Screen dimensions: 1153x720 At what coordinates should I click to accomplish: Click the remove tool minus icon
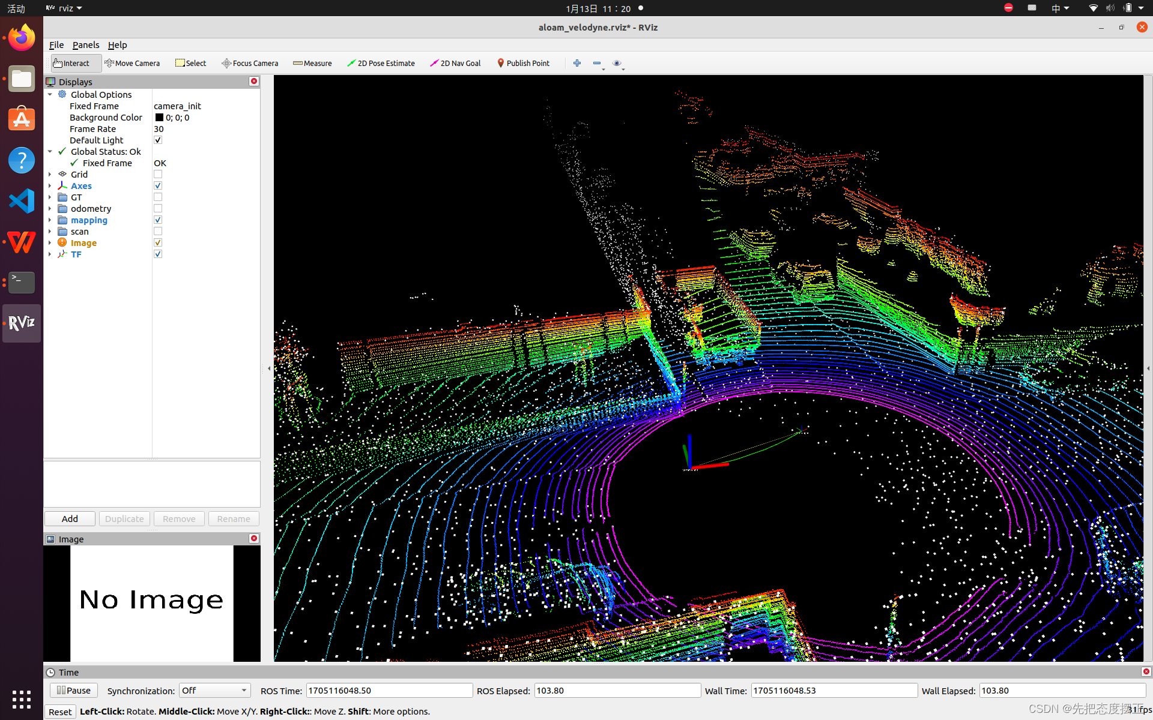(596, 63)
